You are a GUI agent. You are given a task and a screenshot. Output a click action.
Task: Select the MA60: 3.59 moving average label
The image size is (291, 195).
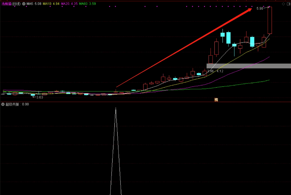click(87, 4)
